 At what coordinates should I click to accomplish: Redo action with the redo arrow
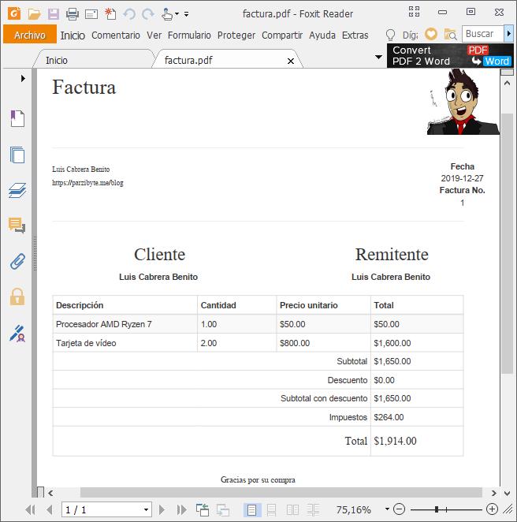click(148, 14)
